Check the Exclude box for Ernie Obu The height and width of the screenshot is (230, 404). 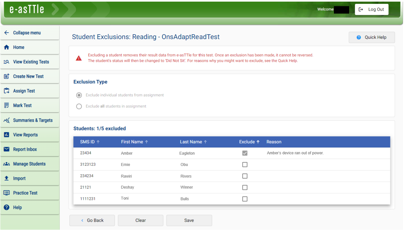click(x=245, y=164)
